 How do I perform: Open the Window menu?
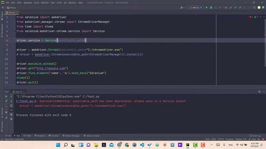click(72, 2)
